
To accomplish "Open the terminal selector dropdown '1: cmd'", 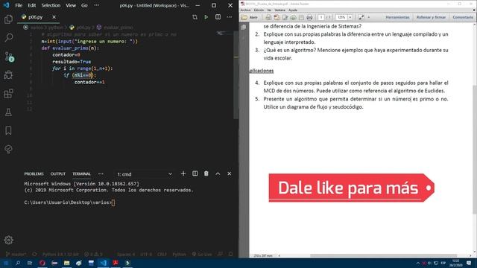I will 145,174.
